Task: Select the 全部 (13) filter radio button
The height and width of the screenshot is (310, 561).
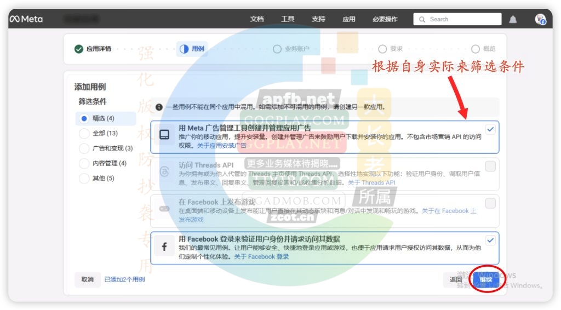Action: point(84,133)
